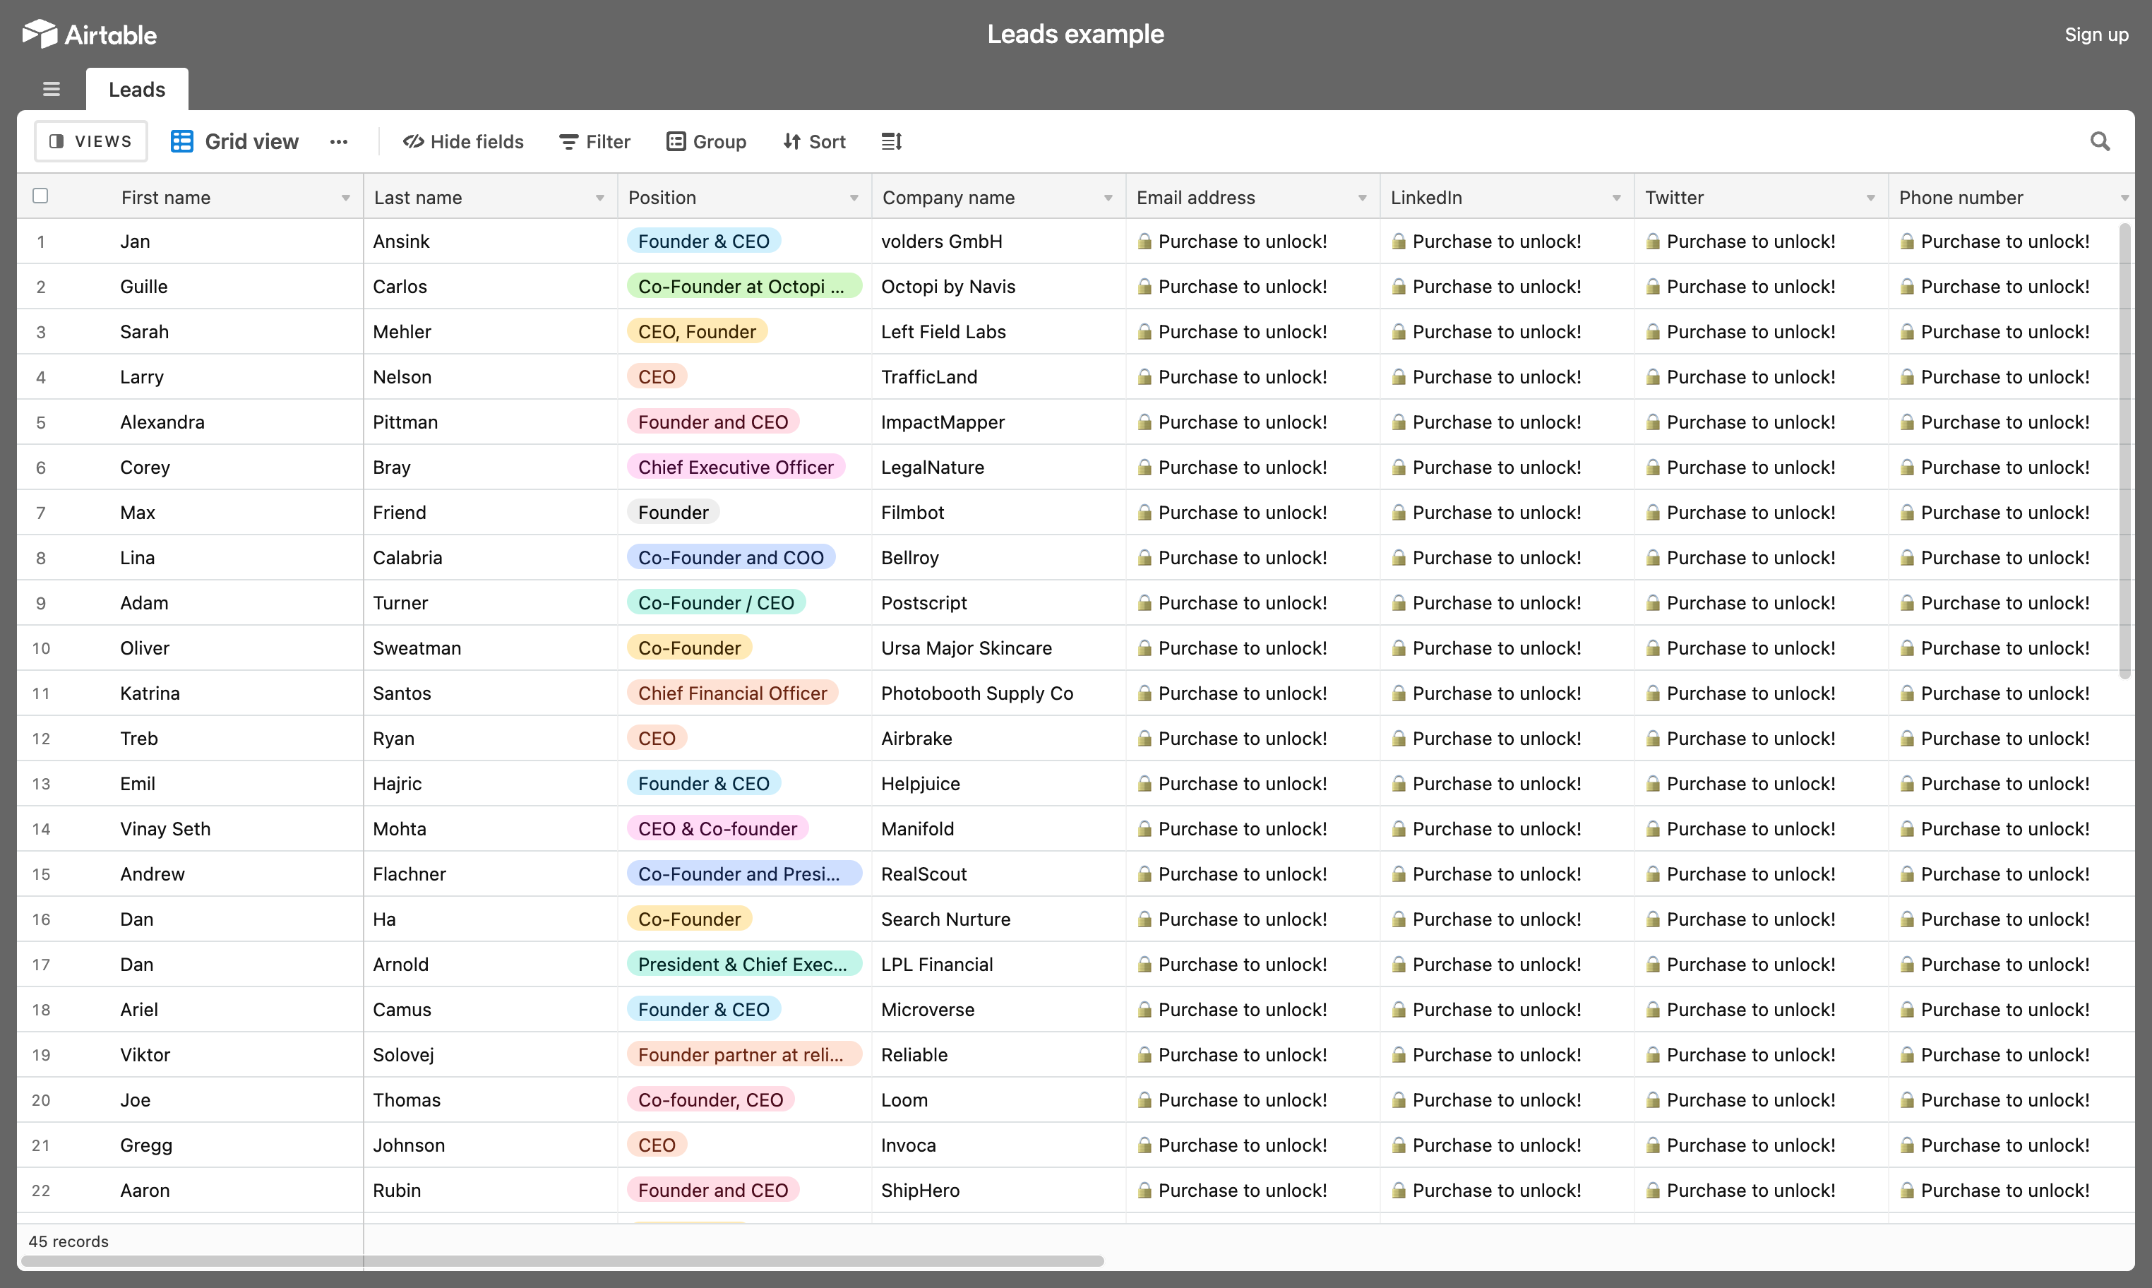Select the TrafficLand company cell
2152x1288 pixels.
pos(999,376)
